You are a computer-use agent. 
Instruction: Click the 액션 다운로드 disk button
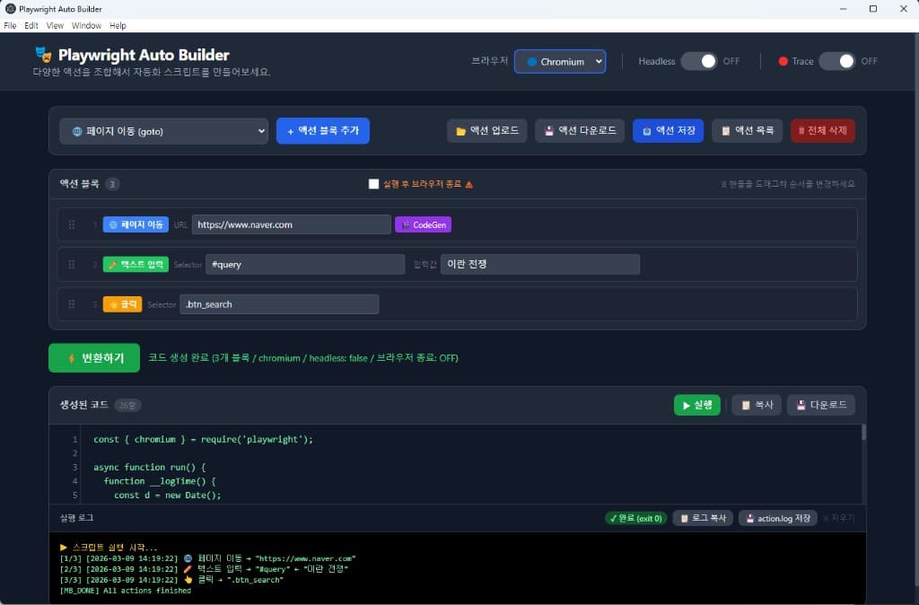click(580, 131)
